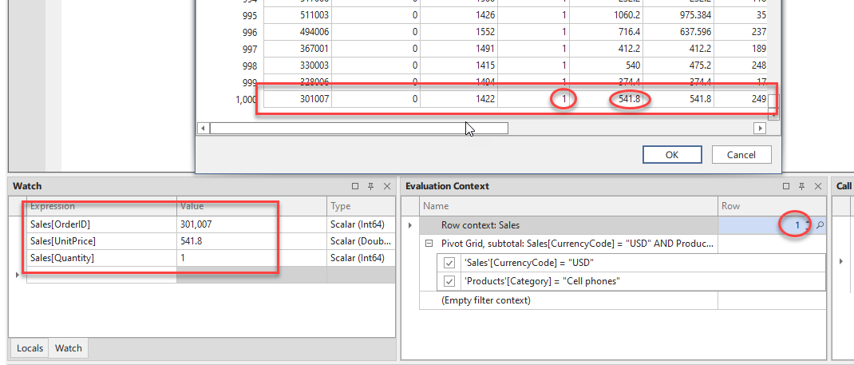Screen dimensions: 854x365
Task: Click the Sales[Quantity] watch value 1
Action: [251, 258]
